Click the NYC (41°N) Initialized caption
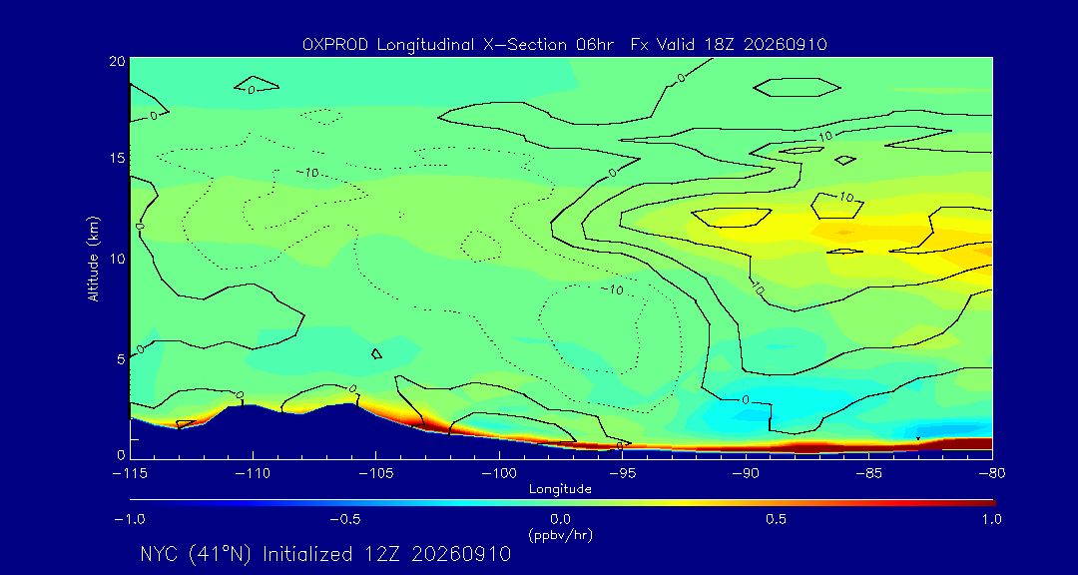1078x575 pixels. (x=325, y=554)
